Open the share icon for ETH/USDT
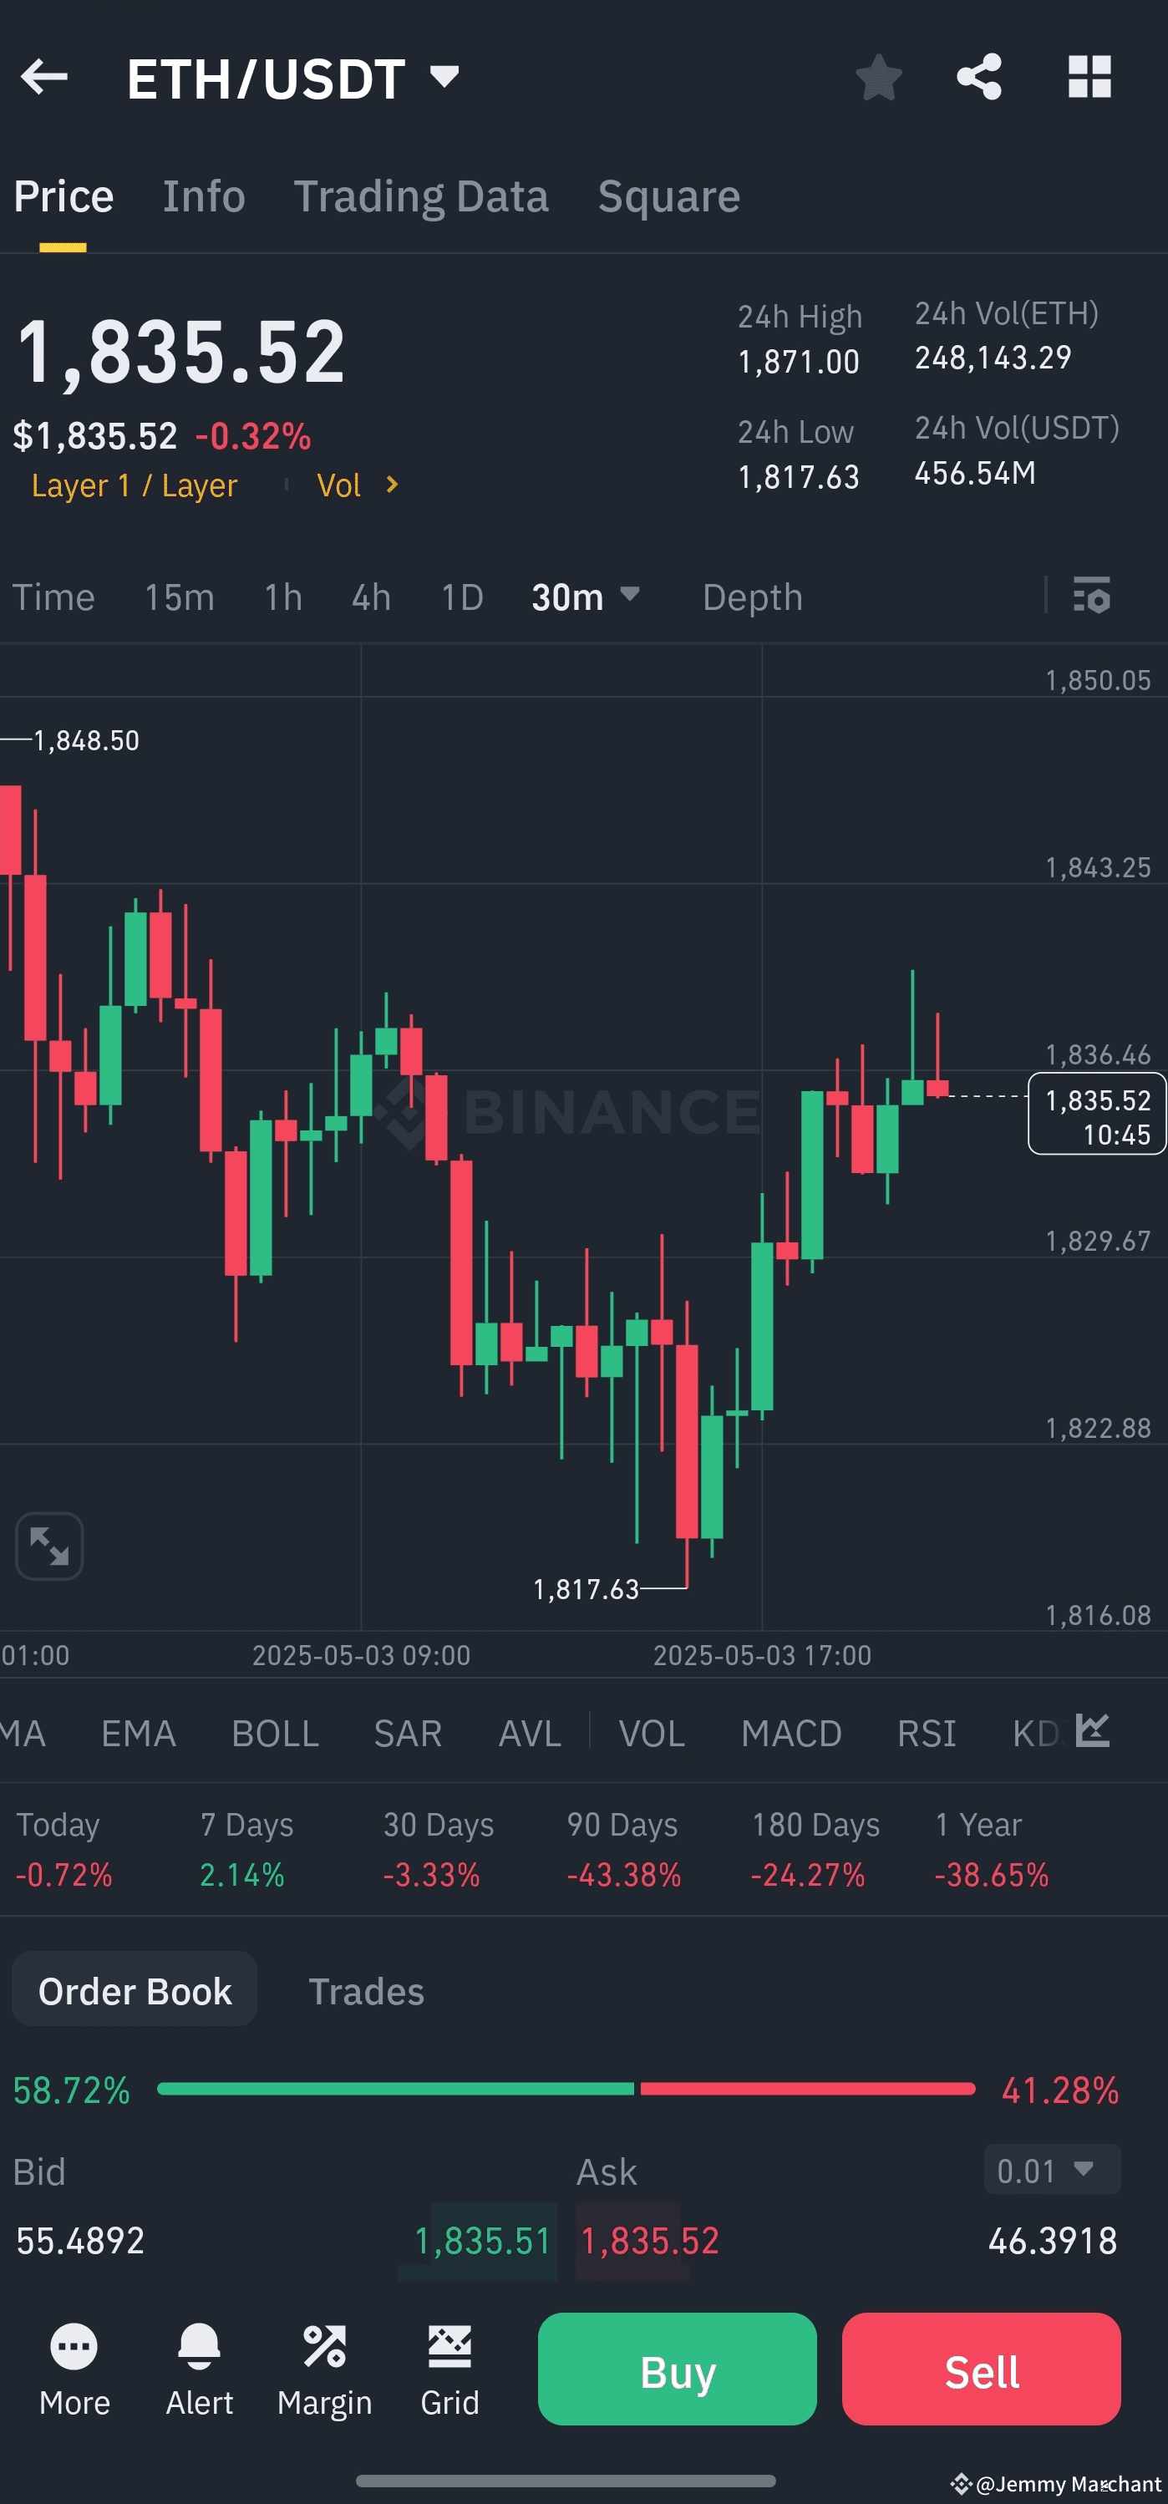This screenshot has height=2504, width=1168. click(979, 78)
